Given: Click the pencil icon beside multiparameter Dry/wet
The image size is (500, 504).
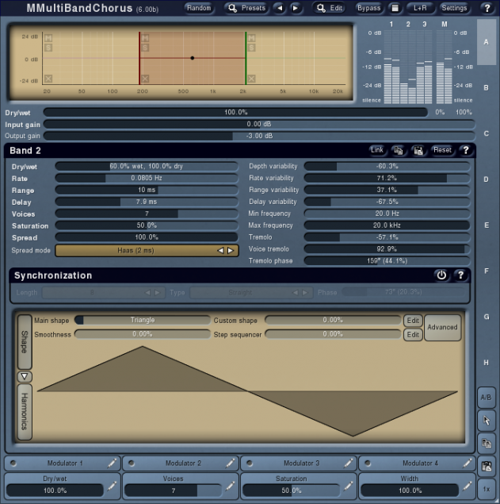Looking at the screenshot, I should [x=112, y=487].
